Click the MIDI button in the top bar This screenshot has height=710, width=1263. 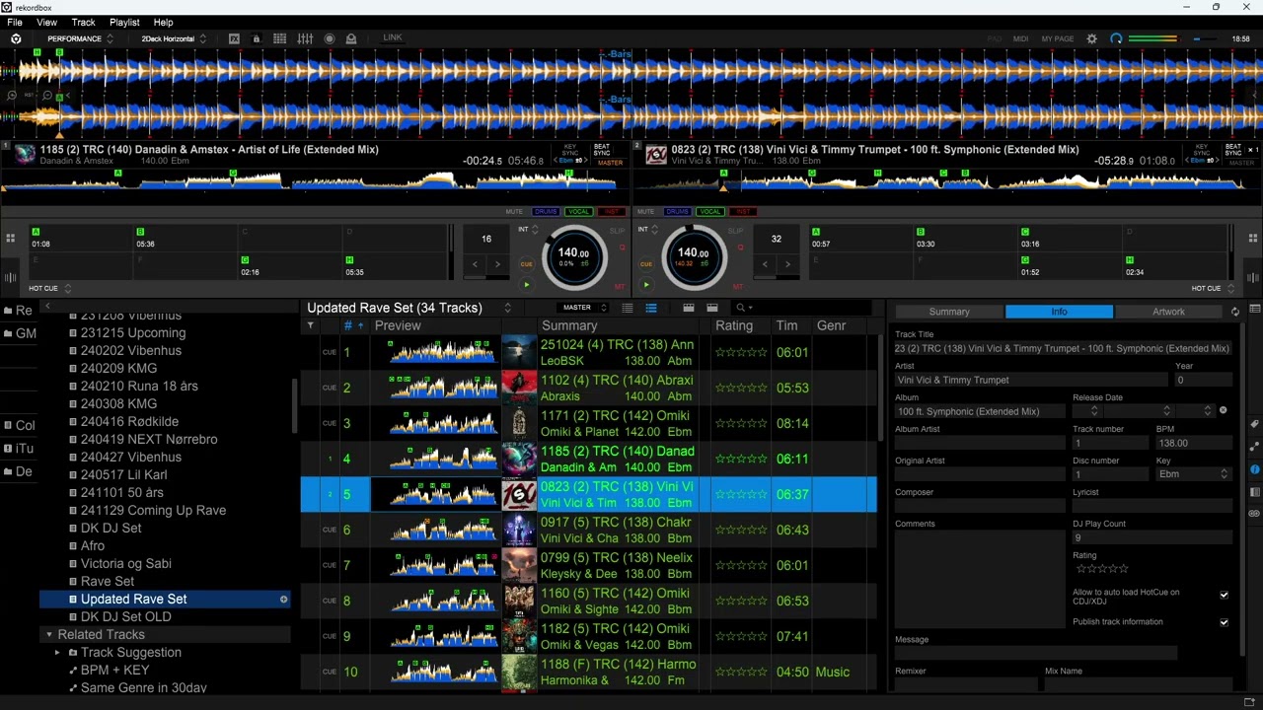pos(1020,39)
